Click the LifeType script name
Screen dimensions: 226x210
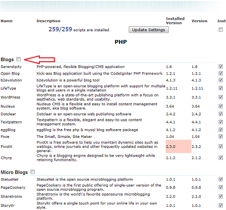pyautogui.click(x=8, y=88)
